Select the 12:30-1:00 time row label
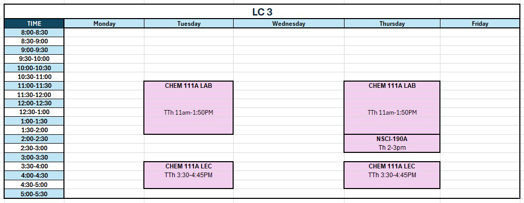Viewport: 524px width, 203px height. (x=34, y=112)
